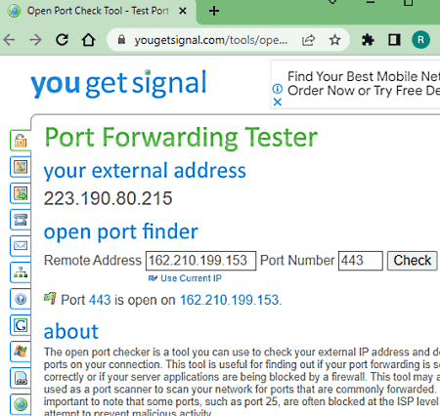Viewport: 440px width, 416px height.
Task: Click the address bar URL
Action: pyautogui.click(x=211, y=40)
